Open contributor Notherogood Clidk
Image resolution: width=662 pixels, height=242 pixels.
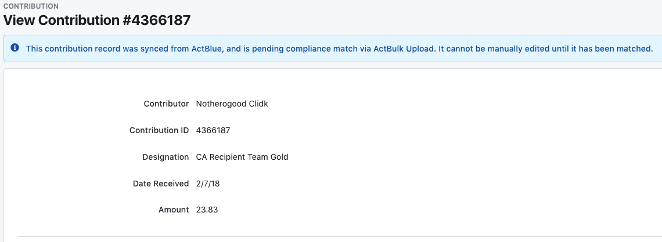click(232, 104)
